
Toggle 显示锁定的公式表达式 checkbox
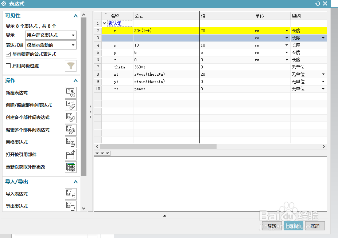pyautogui.click(x=8, y=54)
